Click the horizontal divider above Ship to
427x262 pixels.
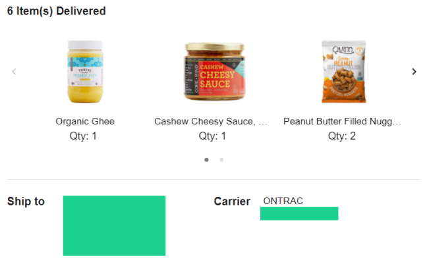coord(214,179)
